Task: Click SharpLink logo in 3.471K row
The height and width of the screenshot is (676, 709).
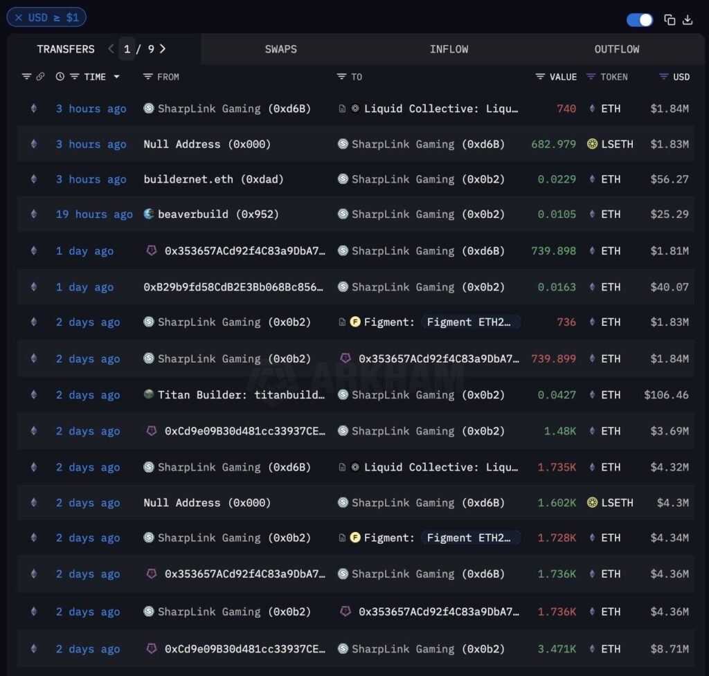Action: pos(343,648)
